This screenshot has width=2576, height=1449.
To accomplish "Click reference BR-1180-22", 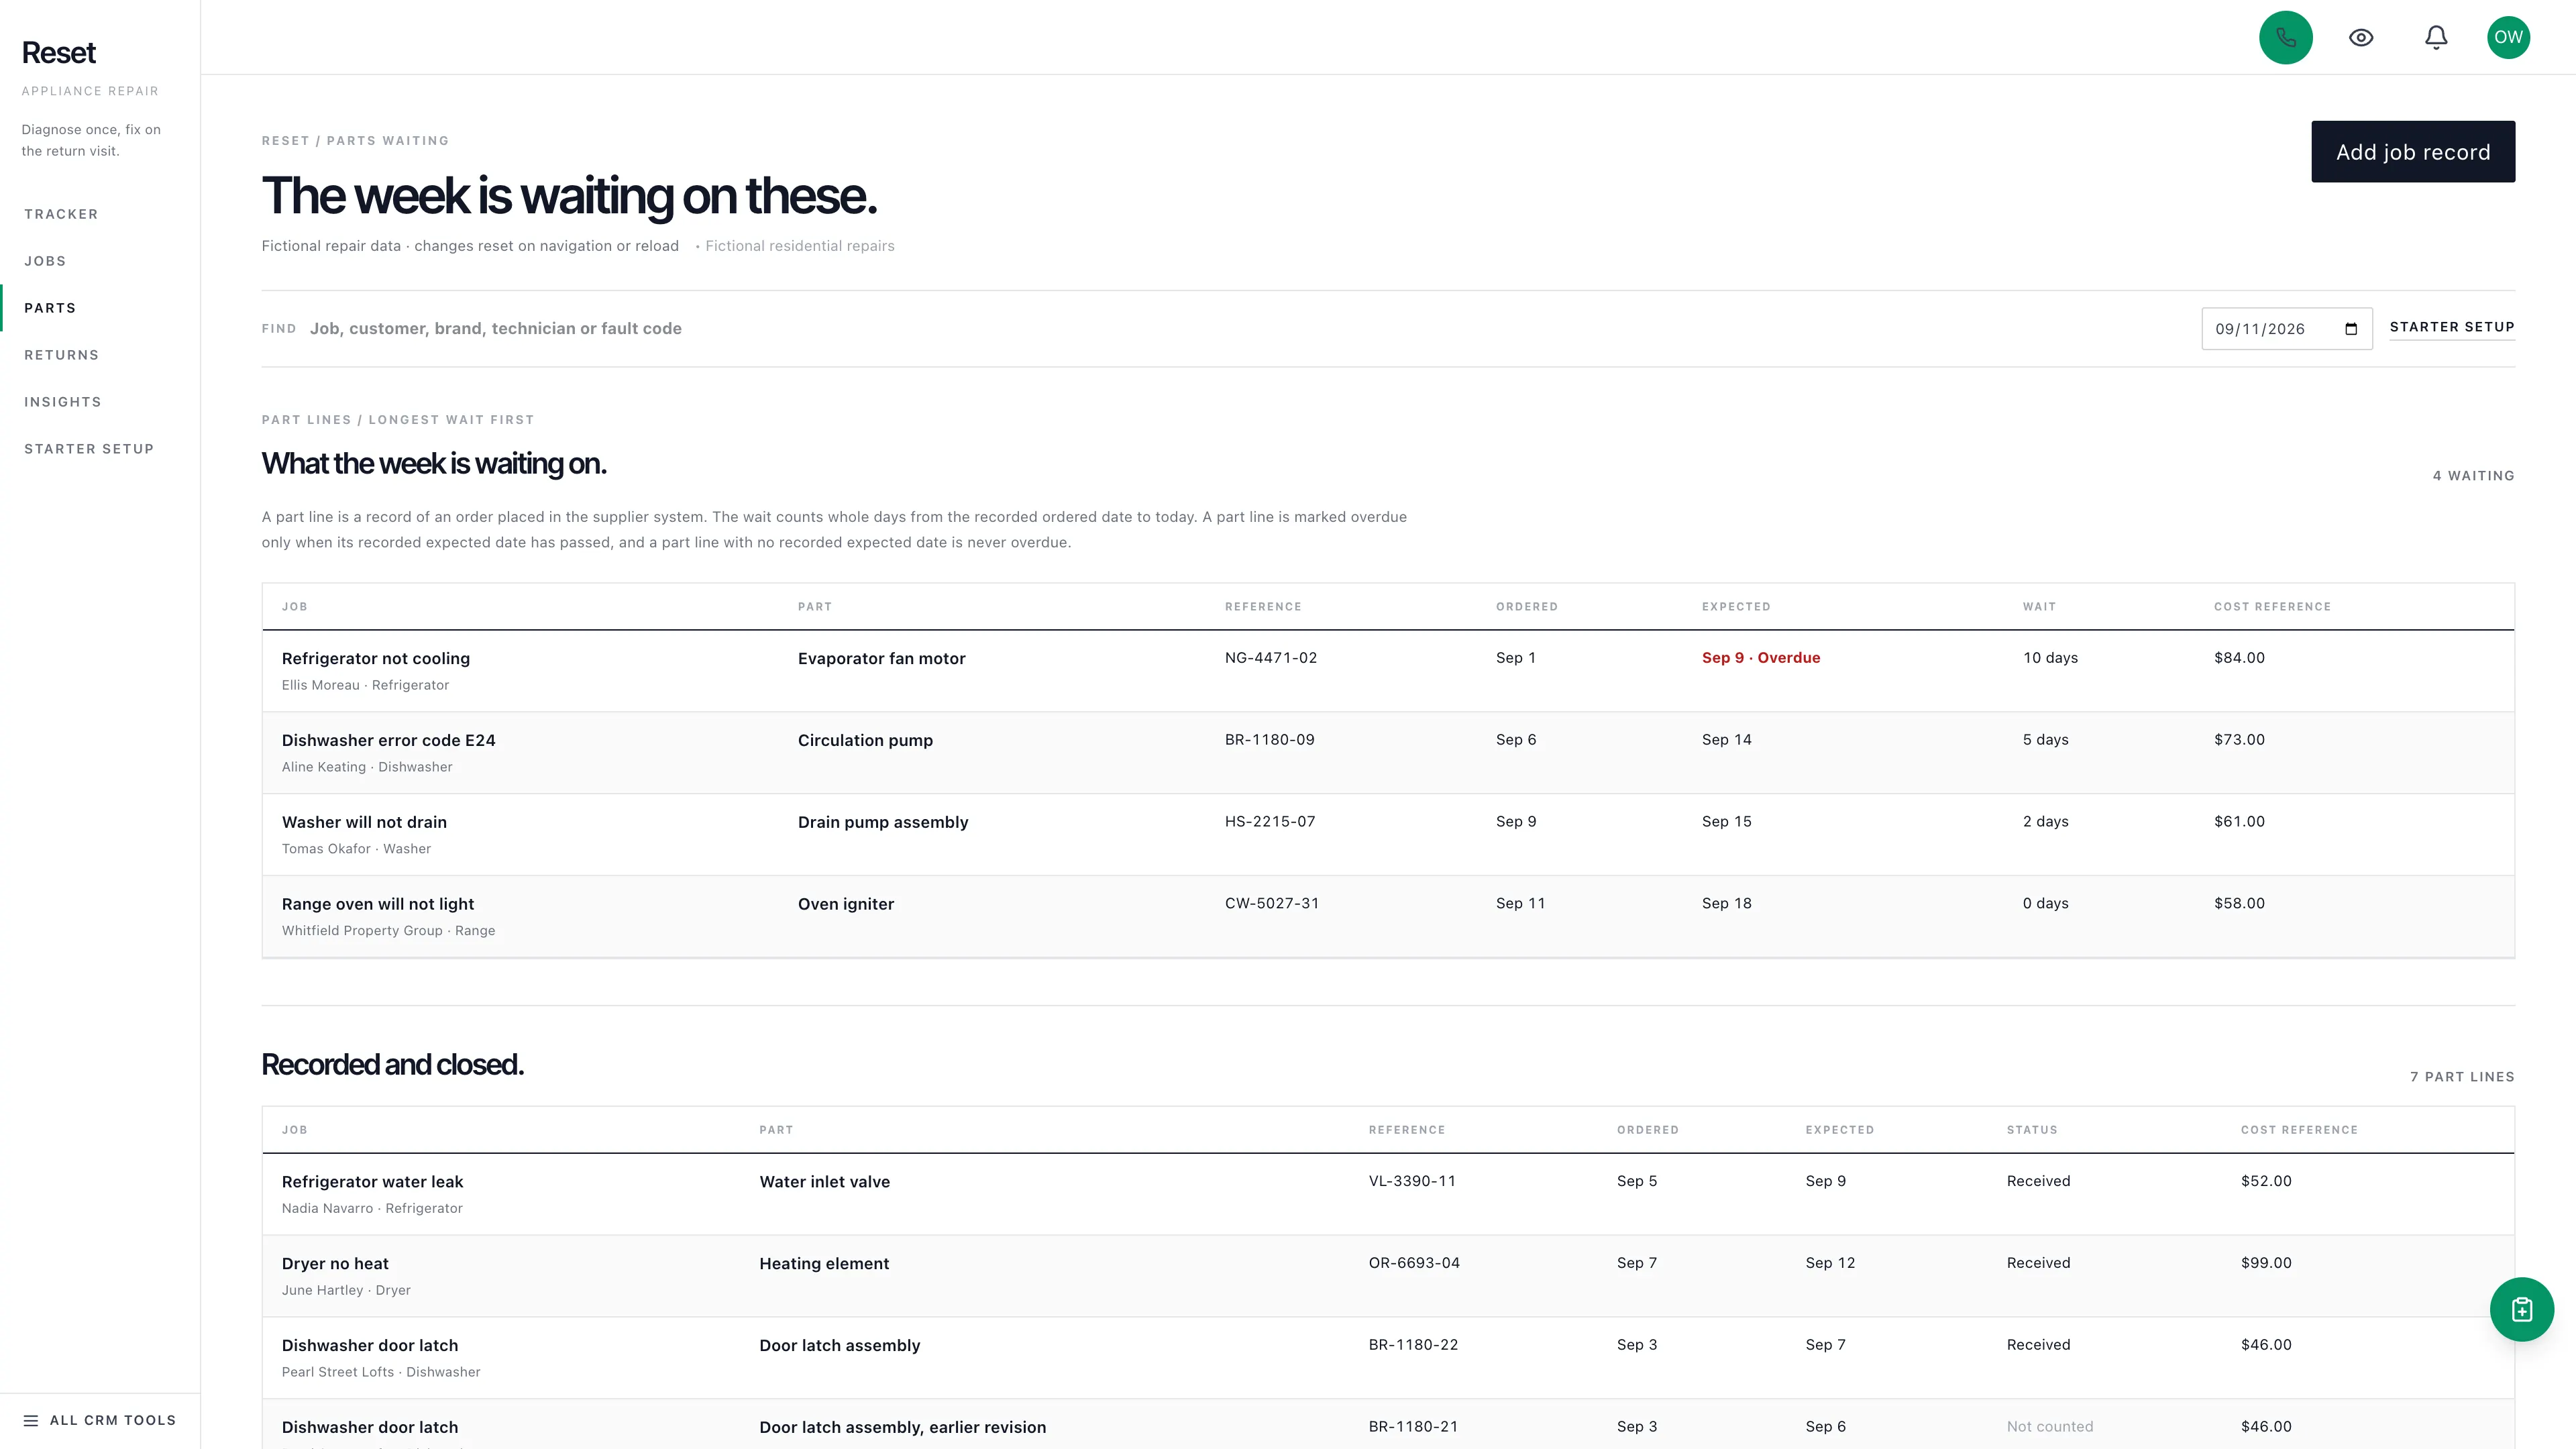I will click(1413, 1345).
